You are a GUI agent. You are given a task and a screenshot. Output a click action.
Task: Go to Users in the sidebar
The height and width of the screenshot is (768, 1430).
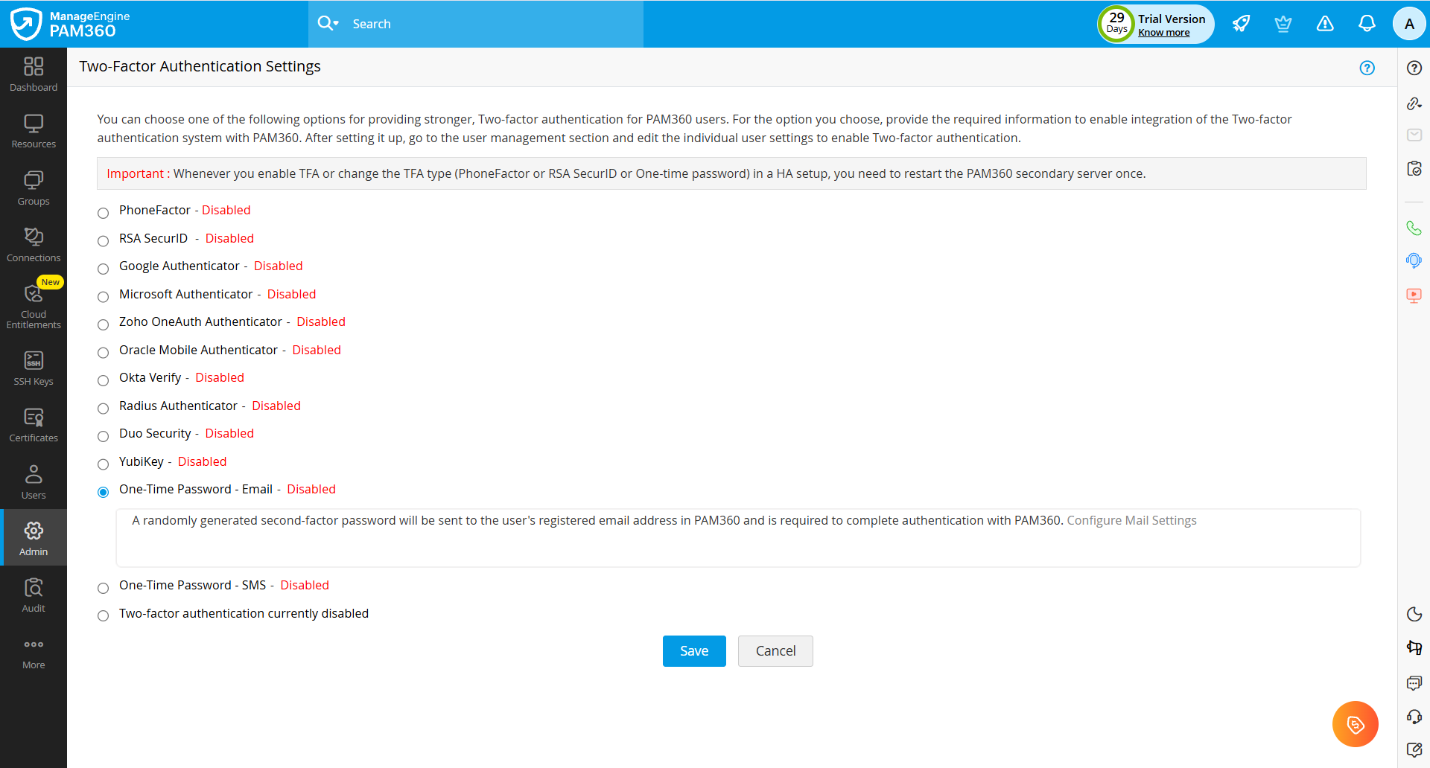pos(34,482)
